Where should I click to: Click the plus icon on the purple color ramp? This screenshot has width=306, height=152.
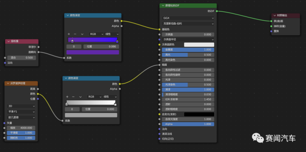pyautogui.click(x=69, y=34)
